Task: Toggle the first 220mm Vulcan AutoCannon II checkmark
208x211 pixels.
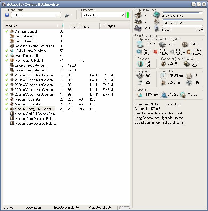Action: tap(7, 75)
